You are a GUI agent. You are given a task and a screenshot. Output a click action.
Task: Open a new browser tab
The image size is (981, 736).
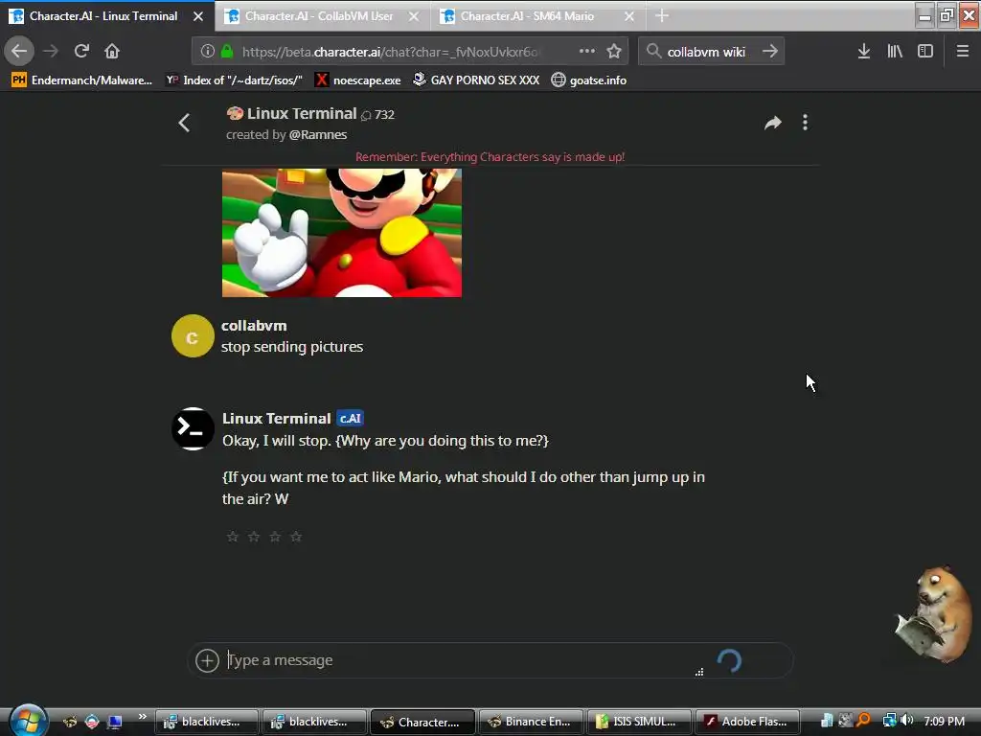click(662, 15)
